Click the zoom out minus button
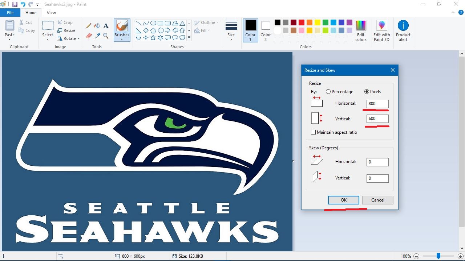The image size is (465, 261). [416, 256]
